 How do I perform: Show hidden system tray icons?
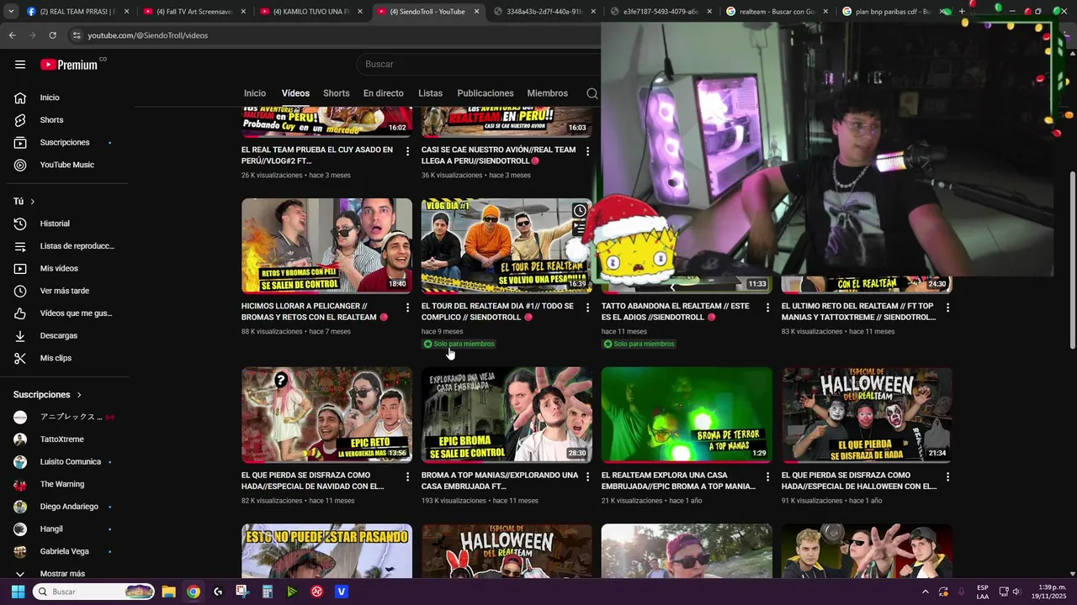tap(926, 592)
